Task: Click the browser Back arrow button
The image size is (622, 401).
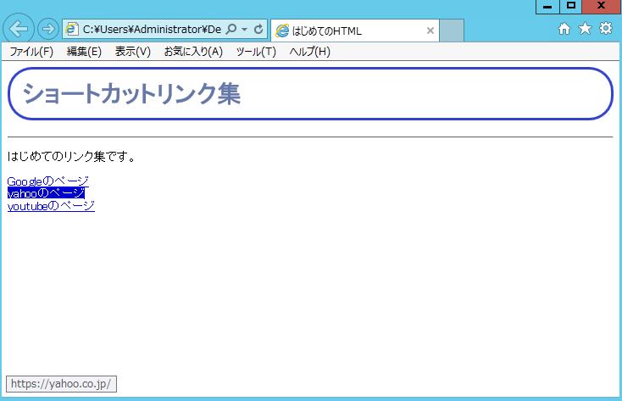Action: click(x=19, y=29)
